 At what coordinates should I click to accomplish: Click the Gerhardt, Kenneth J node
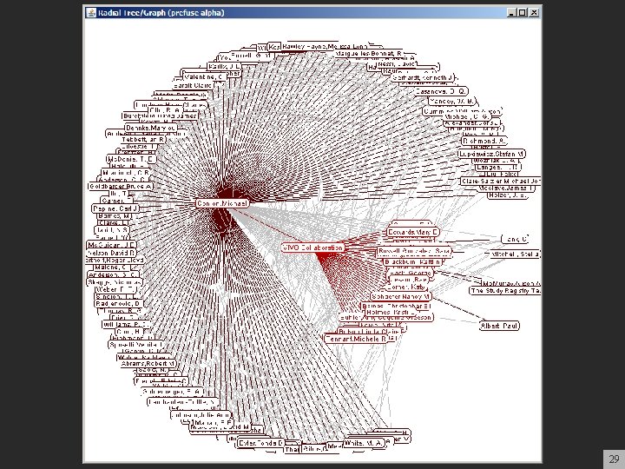[x=423, y=77]
